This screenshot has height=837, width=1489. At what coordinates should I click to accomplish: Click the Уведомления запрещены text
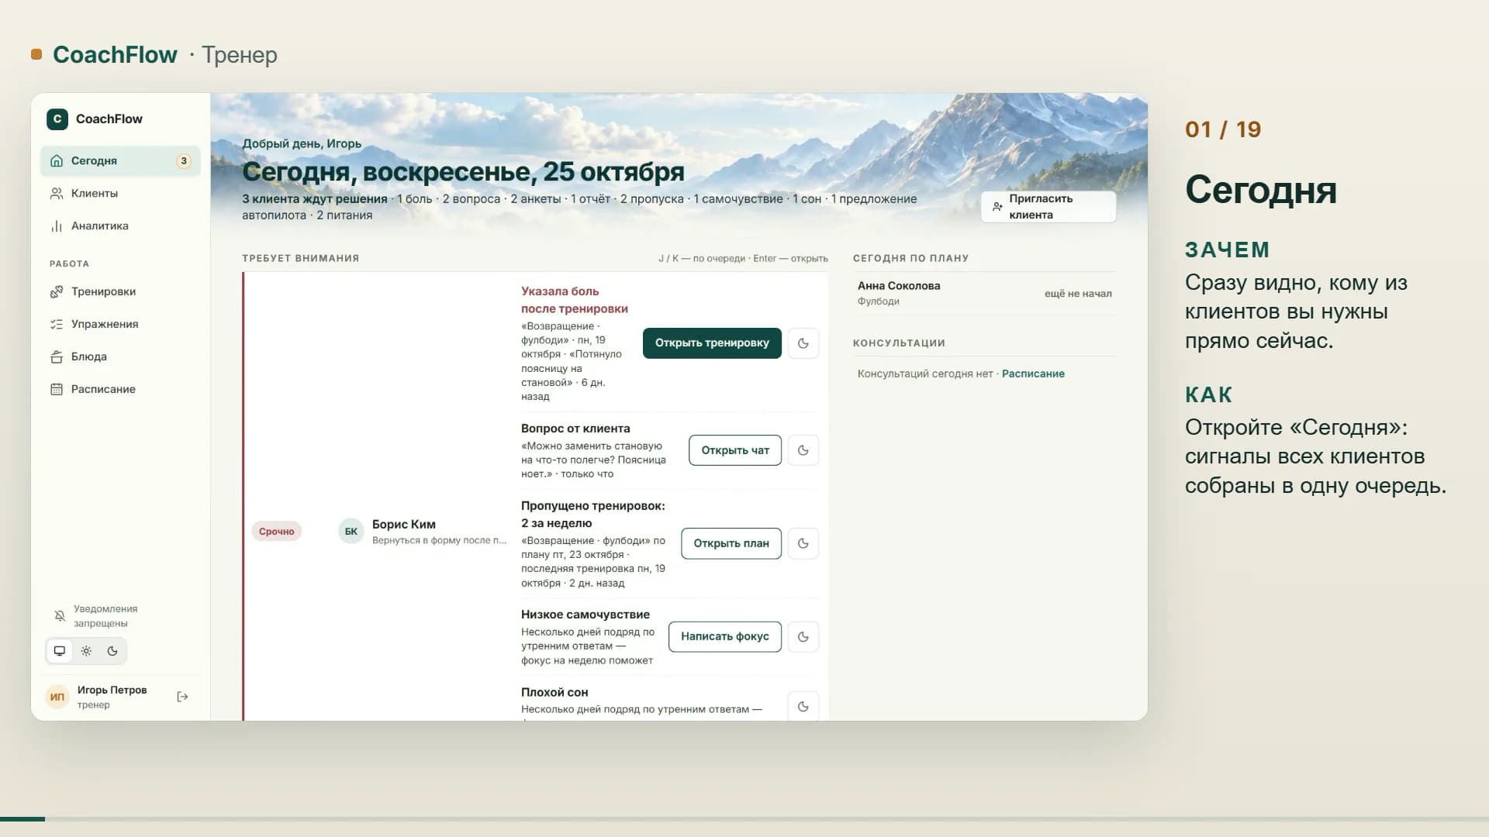[x=105, y=616]
